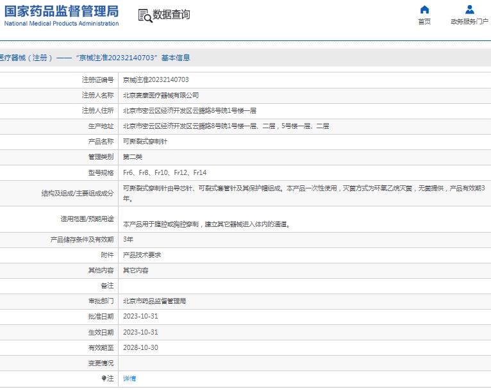Click the 审批部门 field label
This screenshot has height=391, width=491.
point(101,301)
